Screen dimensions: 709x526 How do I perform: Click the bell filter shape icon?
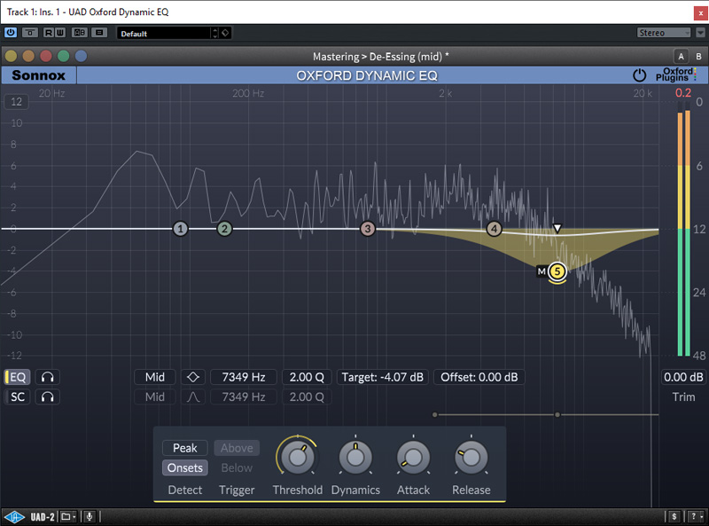pos(193,396)
